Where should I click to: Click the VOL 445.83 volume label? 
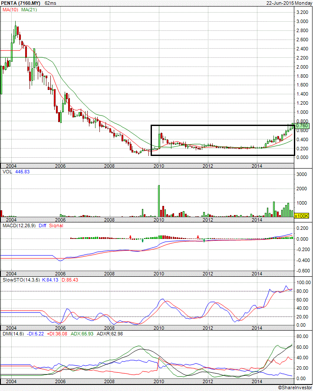(x=16, y=172)
